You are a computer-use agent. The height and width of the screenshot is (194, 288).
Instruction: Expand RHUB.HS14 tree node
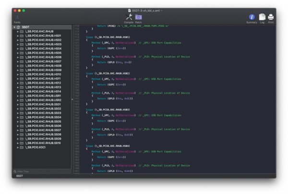pos(18,92)
